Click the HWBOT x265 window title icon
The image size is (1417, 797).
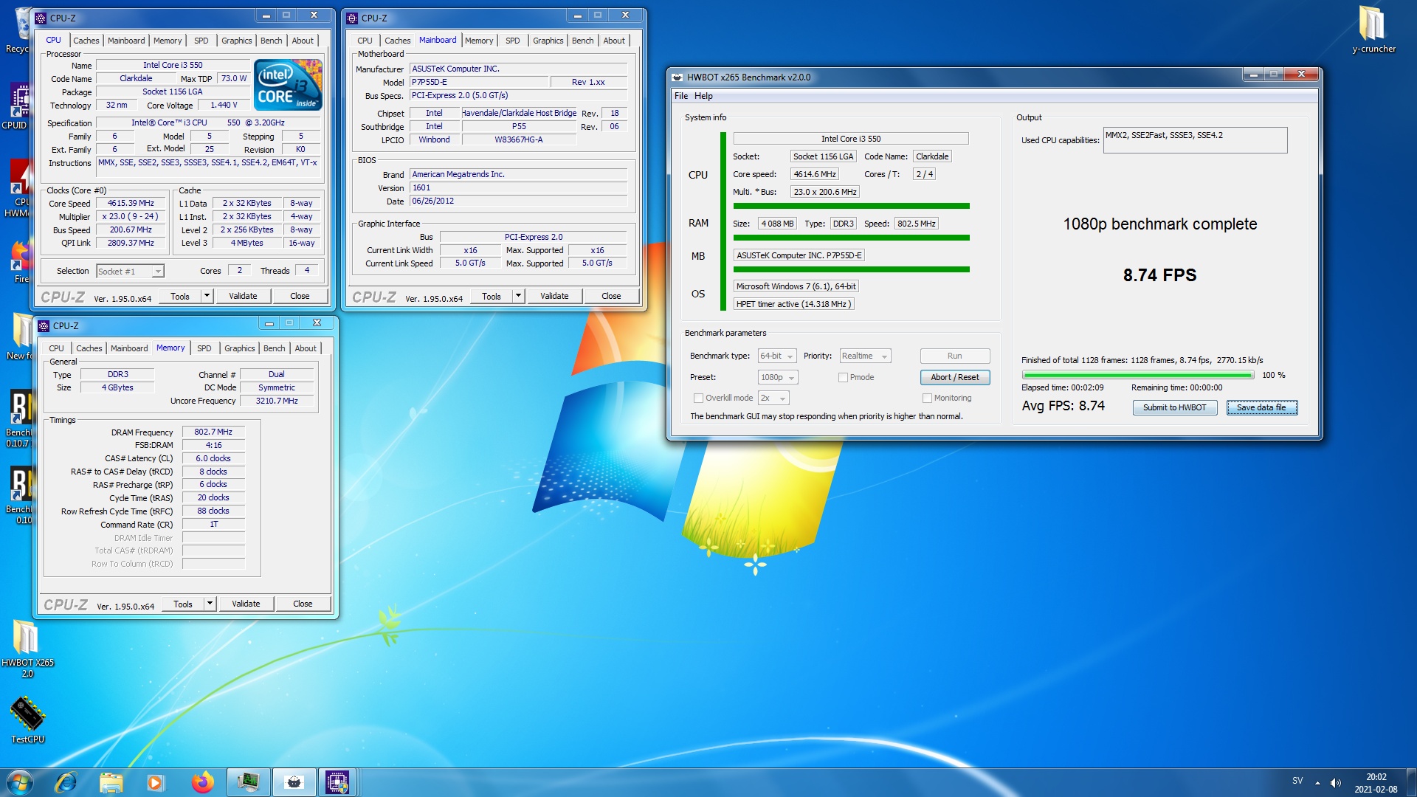[x=677, y=77]
